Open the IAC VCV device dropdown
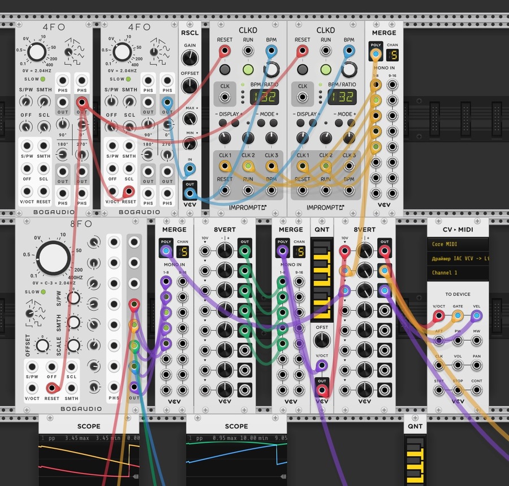The width and height of the screenshot is (509, 486). [x=458, y=258]
